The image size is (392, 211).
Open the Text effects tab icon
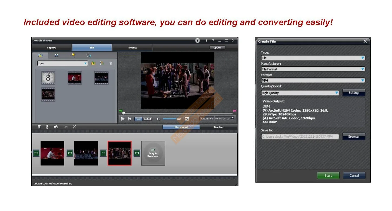click(88, 55)
